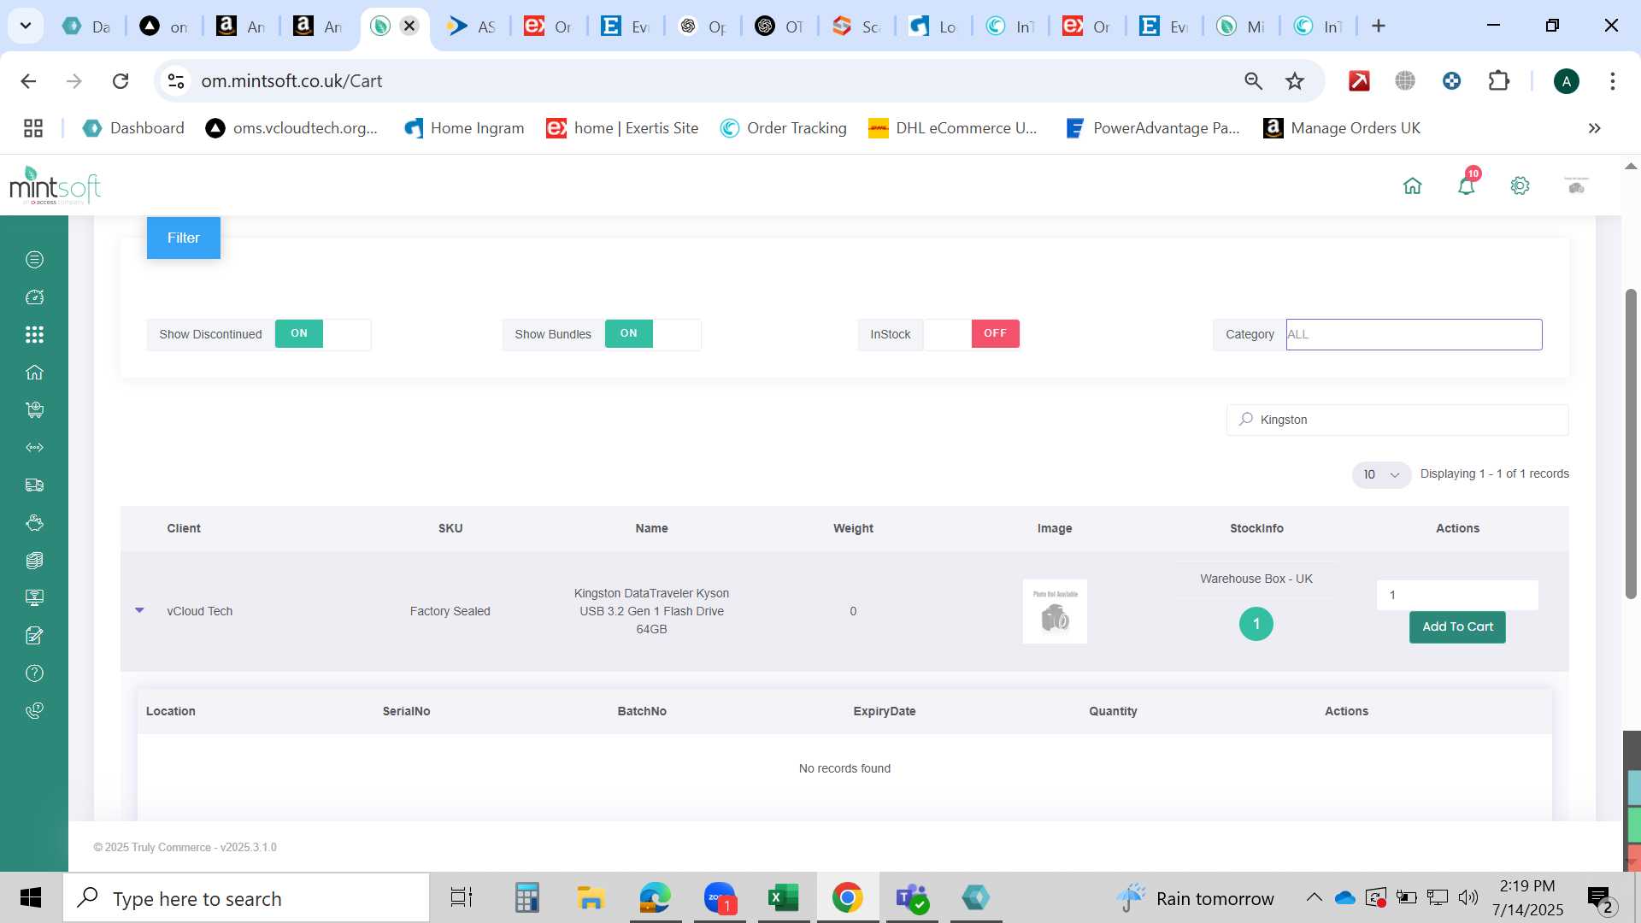The image size is (1641, 923).
Task: Toggle Show Bundles switch
Action: (652, 334)
